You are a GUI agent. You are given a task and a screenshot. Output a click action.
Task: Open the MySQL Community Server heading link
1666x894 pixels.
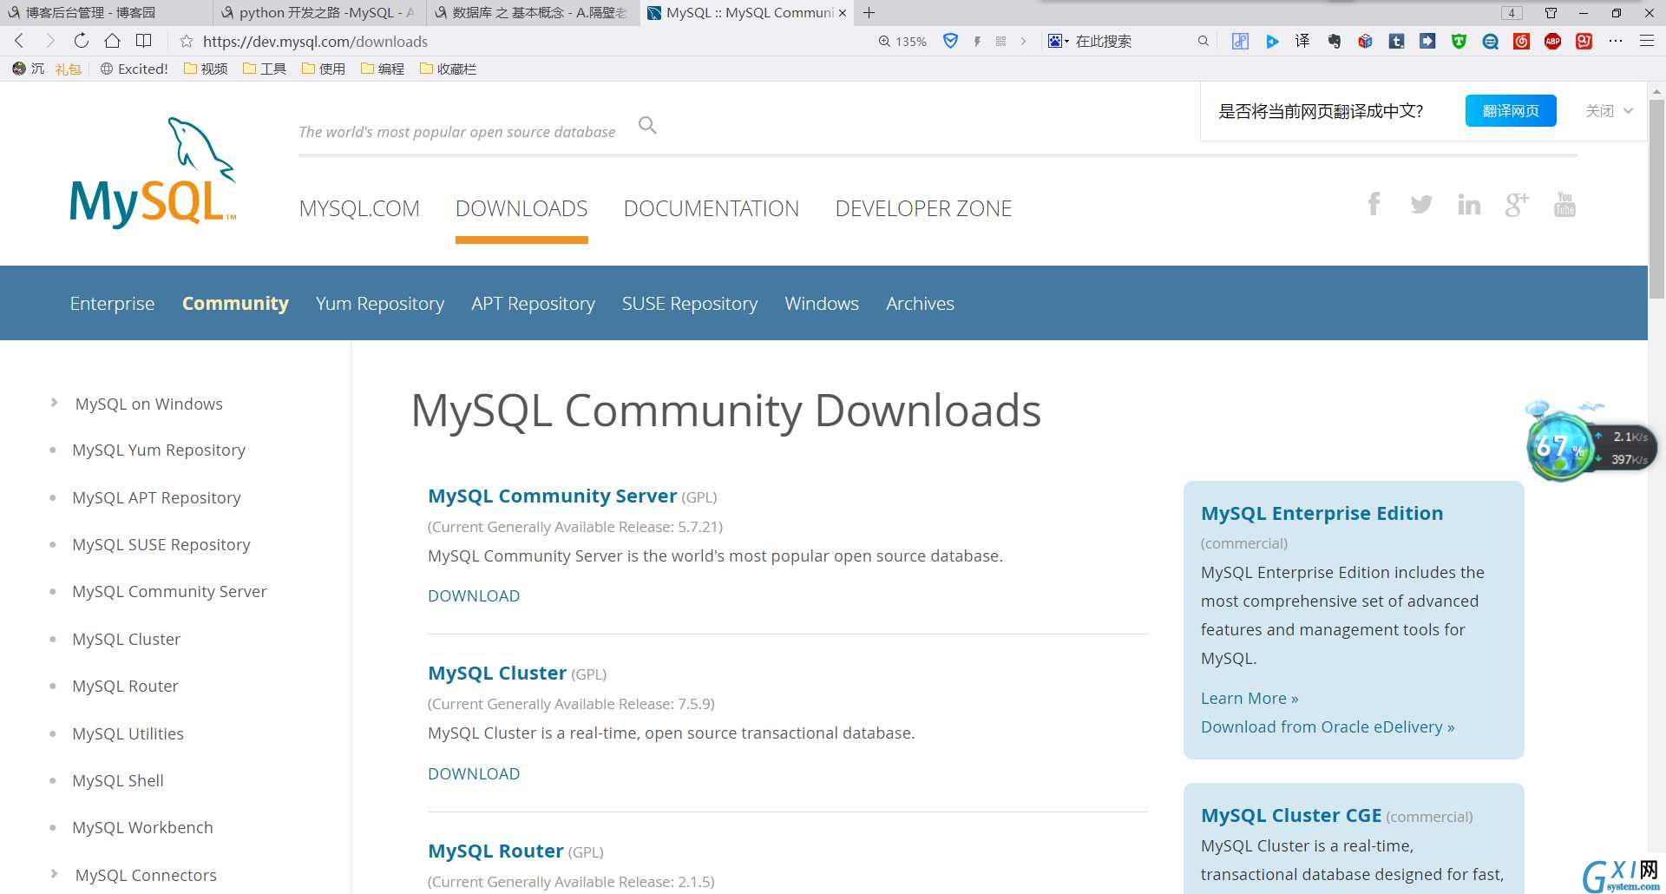pyautogui.click(x=552, y=496)
